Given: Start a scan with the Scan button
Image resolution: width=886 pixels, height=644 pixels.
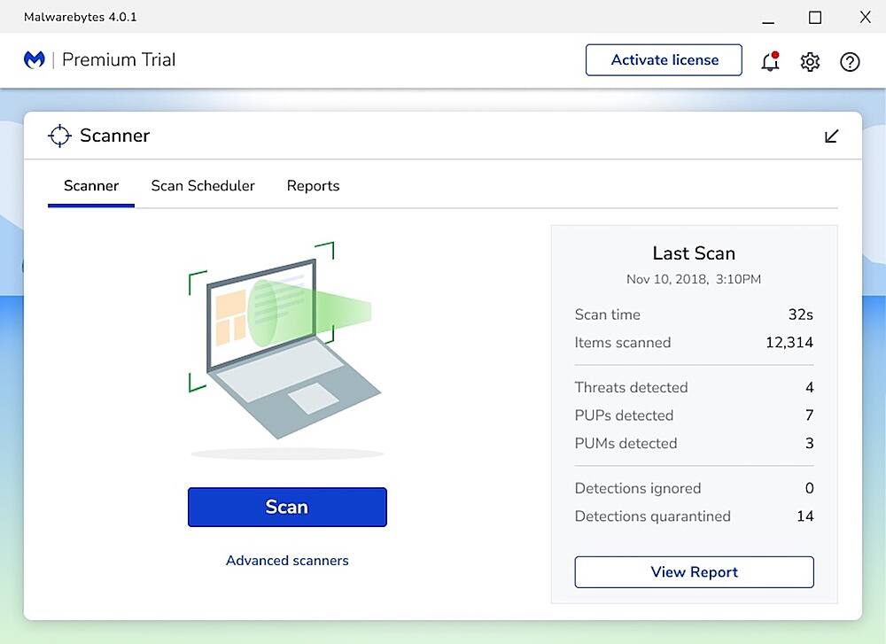Looking at the screenshot, I should point(286,507).
